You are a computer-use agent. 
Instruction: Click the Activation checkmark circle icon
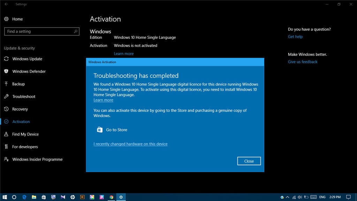click(6, 122)
